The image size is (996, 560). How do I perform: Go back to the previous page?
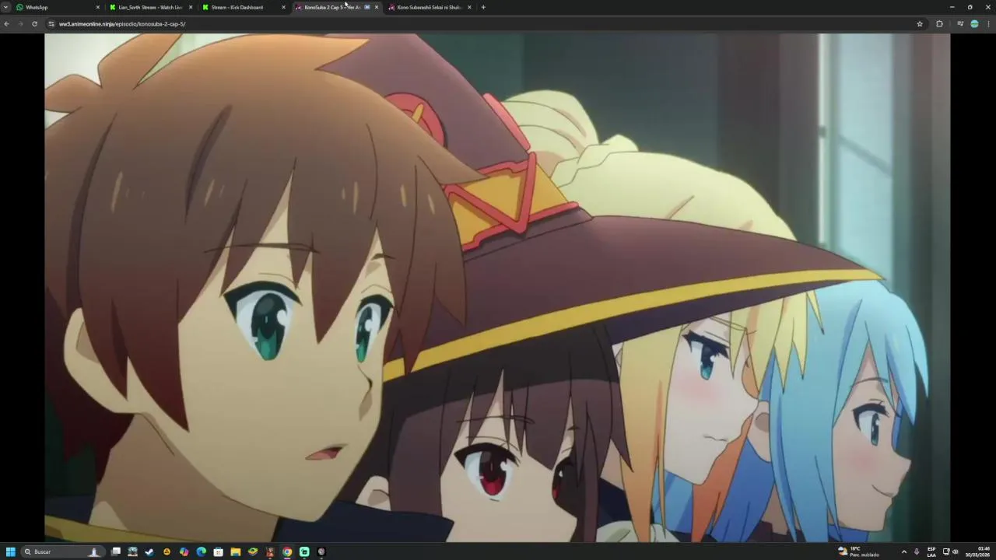[6, 23]
